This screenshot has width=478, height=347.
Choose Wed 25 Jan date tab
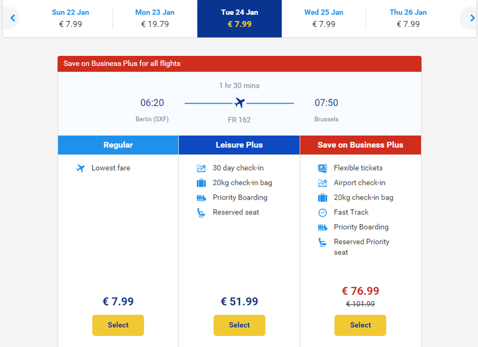324,18
